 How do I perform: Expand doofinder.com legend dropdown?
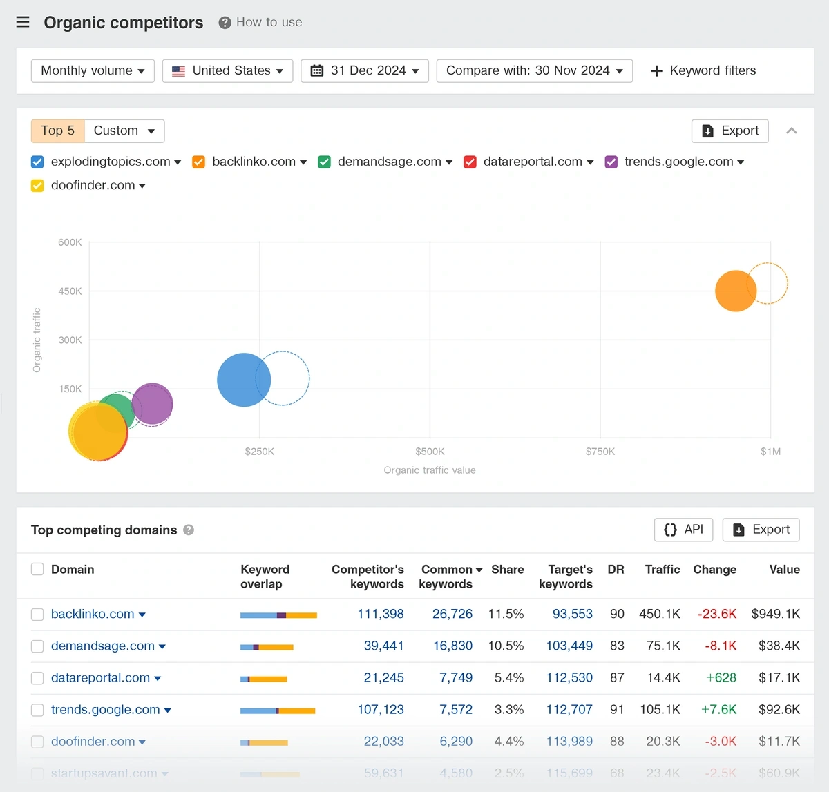click(142, 186)
